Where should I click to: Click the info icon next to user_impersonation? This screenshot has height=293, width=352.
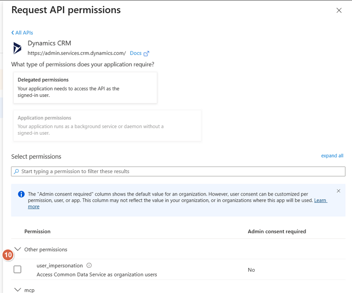pyautogui.click(x=89, y=266)
